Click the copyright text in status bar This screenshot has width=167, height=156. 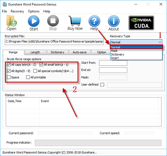pyautogui.click(x=49, y=152)
